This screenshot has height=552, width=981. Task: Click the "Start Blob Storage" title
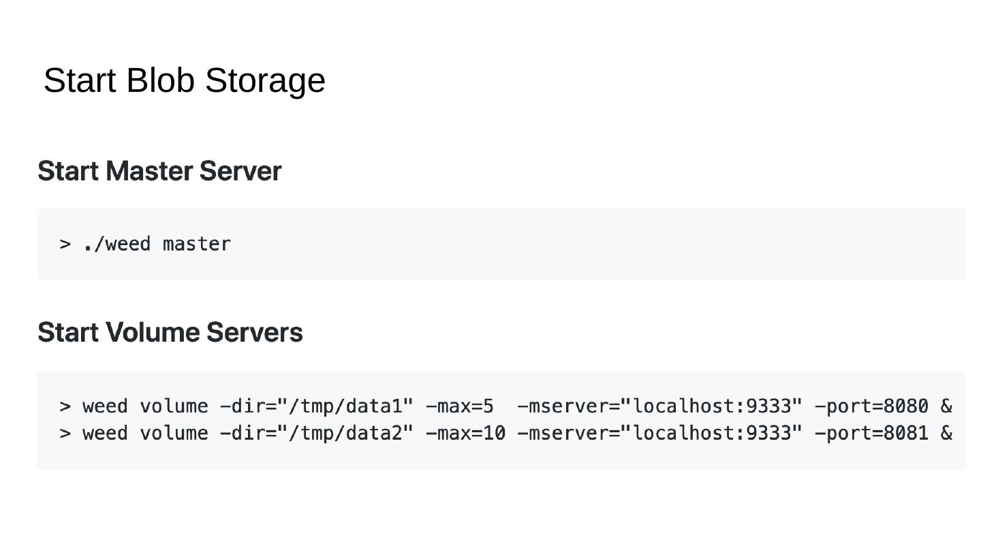tap(184, 80)
